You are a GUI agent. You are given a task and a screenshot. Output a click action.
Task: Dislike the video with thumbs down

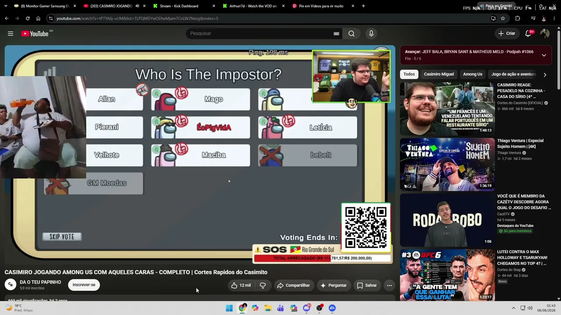pyautogui.click(x=263, y=285)
